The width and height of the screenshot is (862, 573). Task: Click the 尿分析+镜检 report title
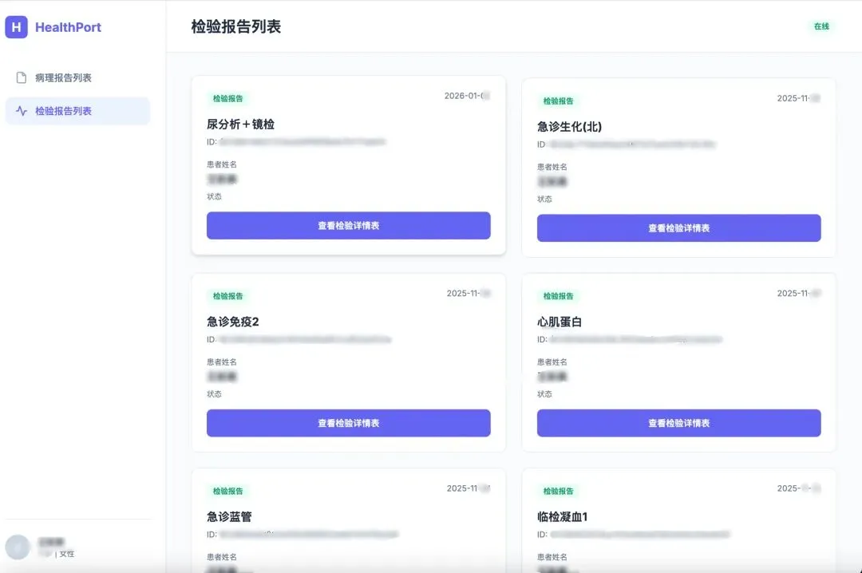240,124
